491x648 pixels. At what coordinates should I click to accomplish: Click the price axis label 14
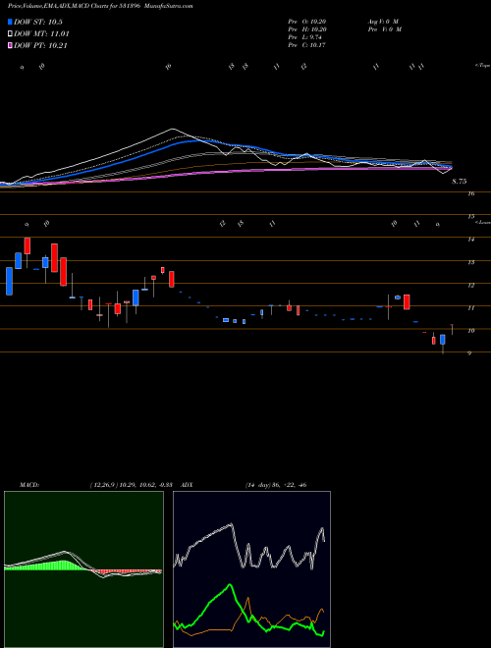pos(471,240)
